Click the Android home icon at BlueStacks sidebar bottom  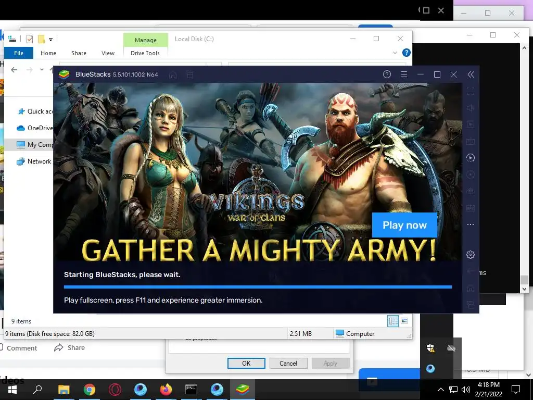[x=471, y=289]
